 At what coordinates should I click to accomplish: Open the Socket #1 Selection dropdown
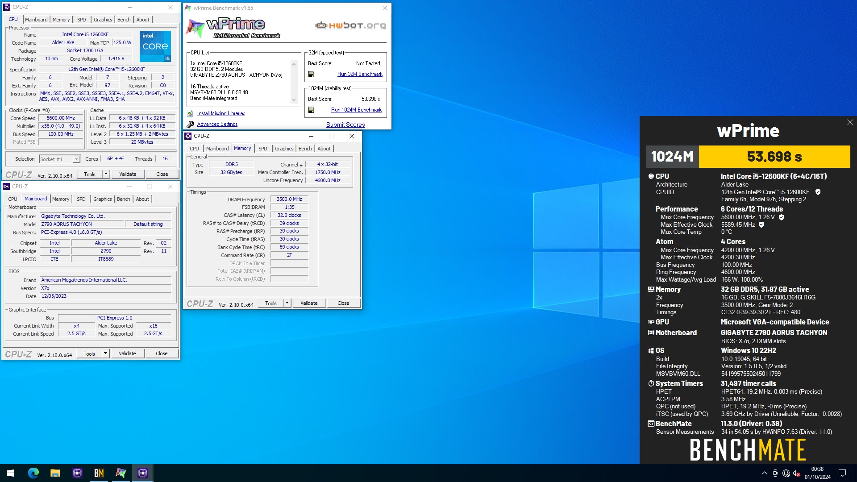76,159
